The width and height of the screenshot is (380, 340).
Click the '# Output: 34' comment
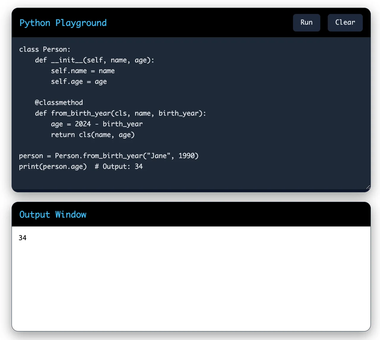coord(119,166)
